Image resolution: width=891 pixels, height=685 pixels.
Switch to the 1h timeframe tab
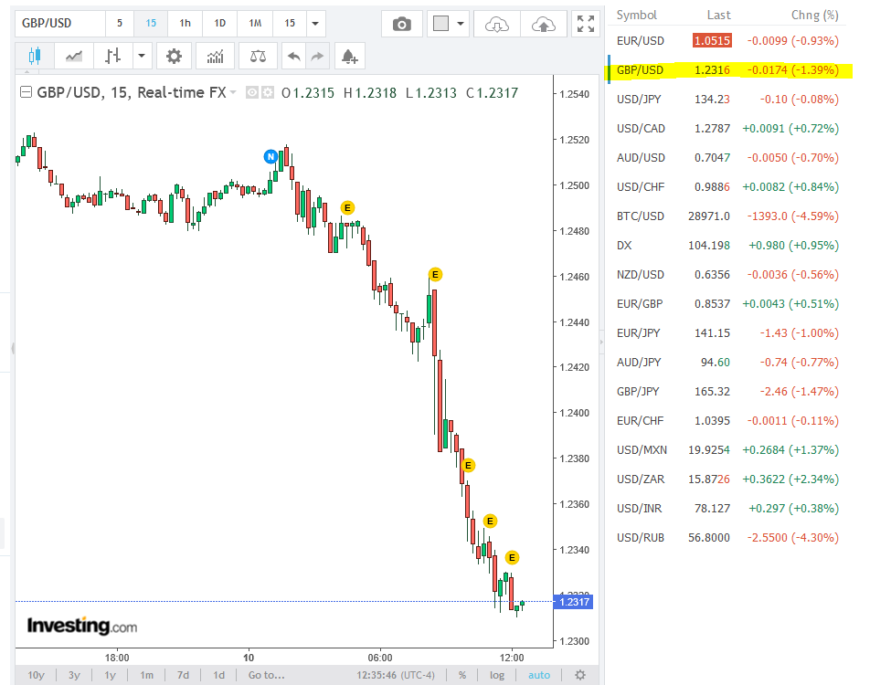185,24
